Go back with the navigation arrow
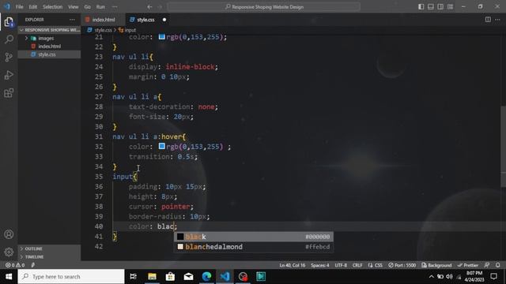Image resolution: width=506 pixels, height=284 pixels. pyautogui.click(x=149, y=7)
